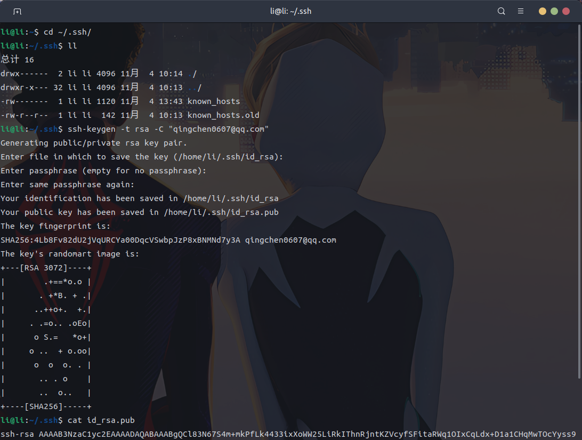Click the "-rw-r--r--" permissions text

coord(25,115)
